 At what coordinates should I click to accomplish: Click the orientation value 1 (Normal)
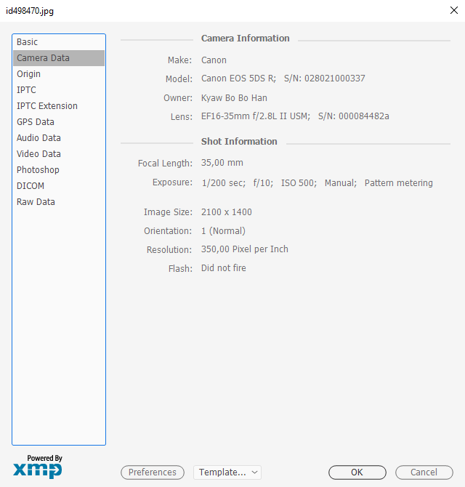pos(223,231)
